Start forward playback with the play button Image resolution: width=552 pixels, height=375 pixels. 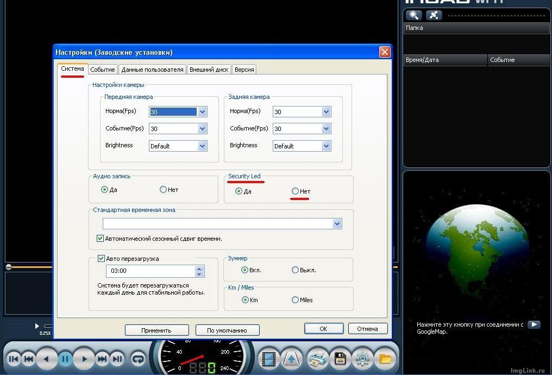click(84, 359)
